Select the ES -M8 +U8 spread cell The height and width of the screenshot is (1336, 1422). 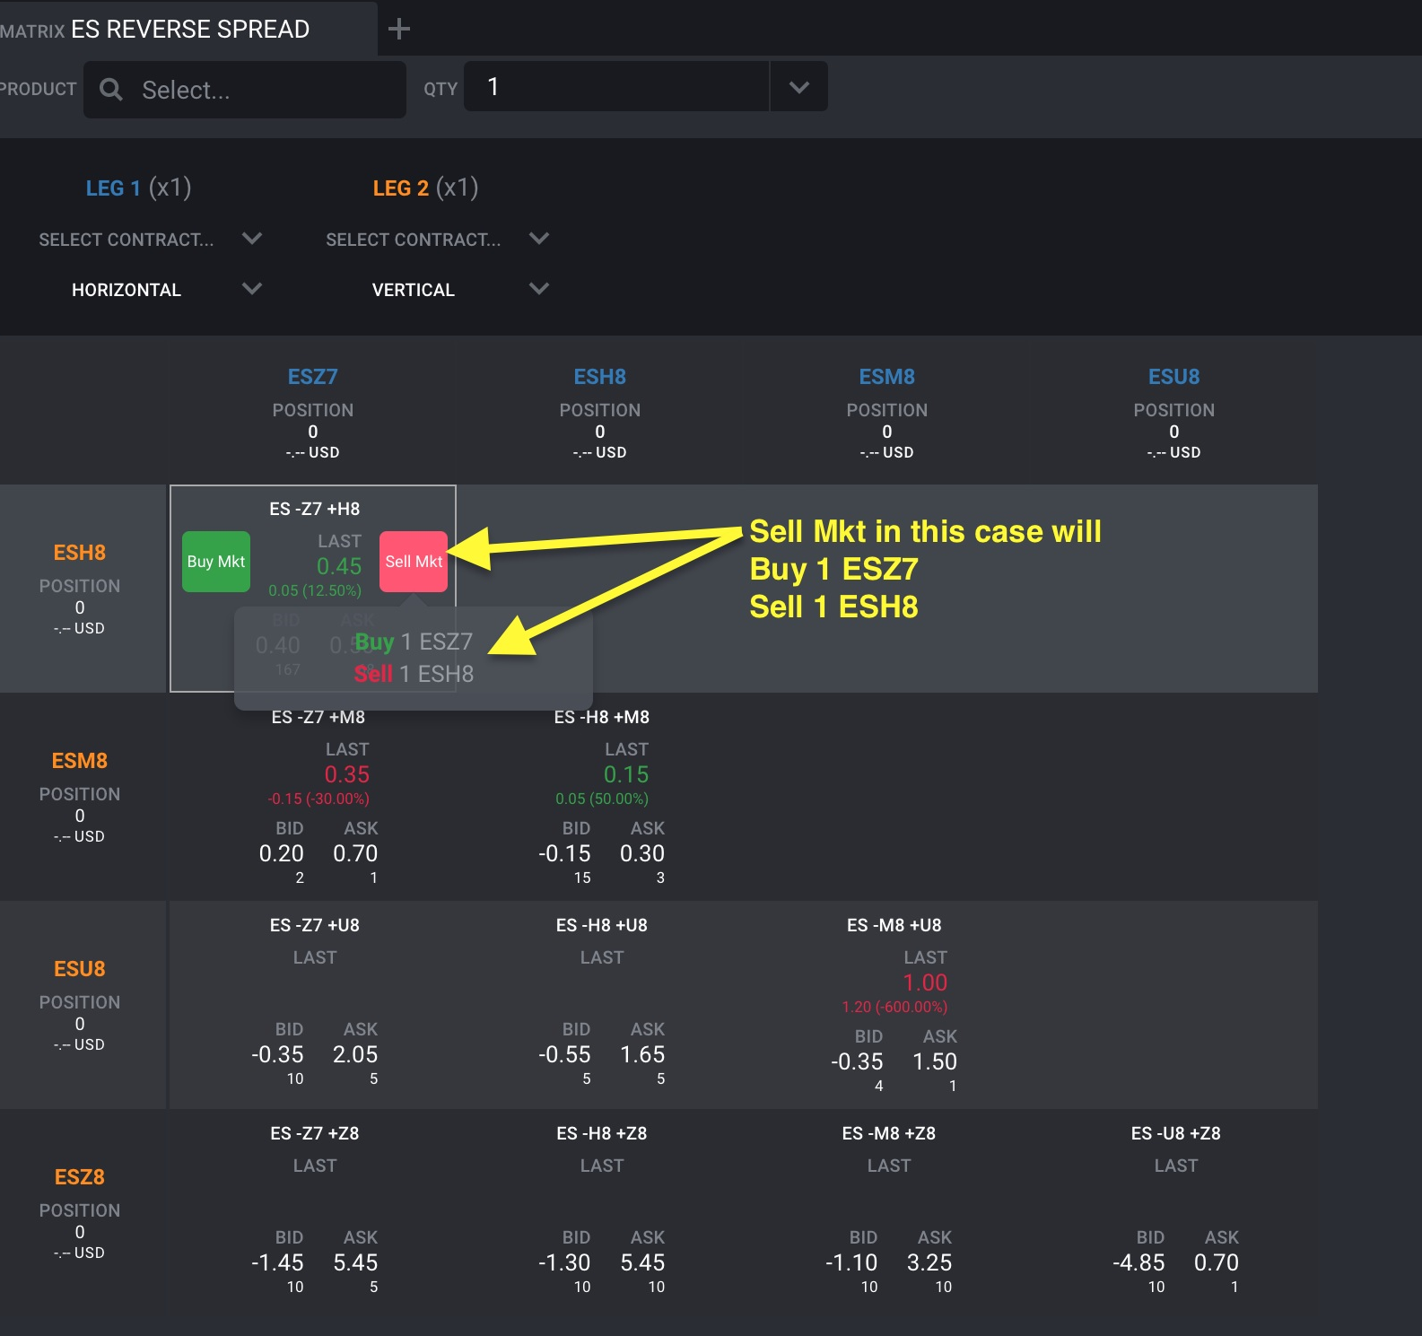[x=887, y=1005]
